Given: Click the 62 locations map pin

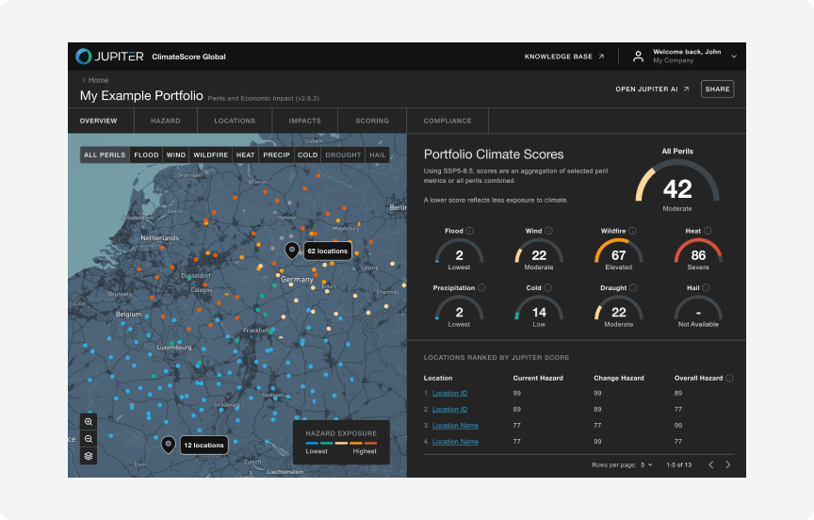Looking at the screenshot, I should point(292,251).
